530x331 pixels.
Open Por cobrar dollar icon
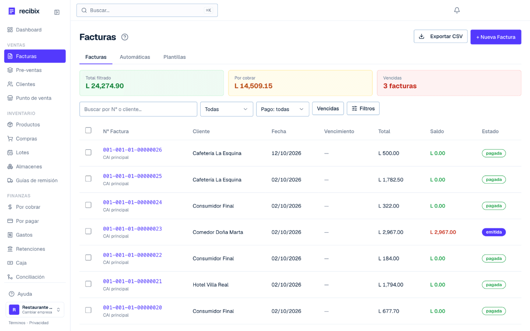[x=10, y=207]
